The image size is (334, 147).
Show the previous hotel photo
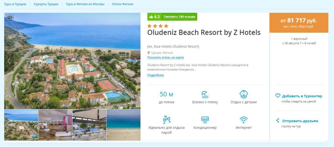point(9,61)
